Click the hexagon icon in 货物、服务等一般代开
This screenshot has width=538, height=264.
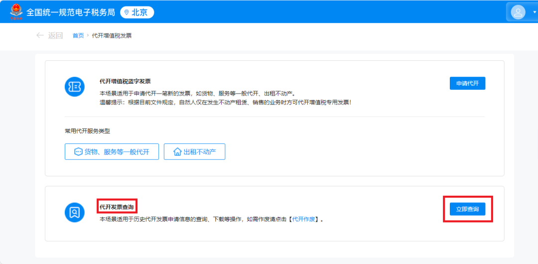tap(78, 152)
